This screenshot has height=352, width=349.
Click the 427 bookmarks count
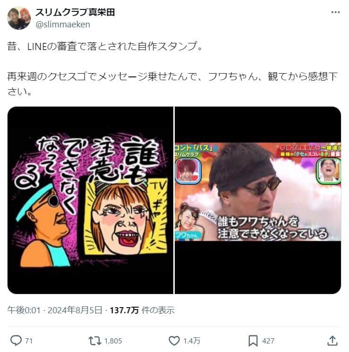point(268,341)
